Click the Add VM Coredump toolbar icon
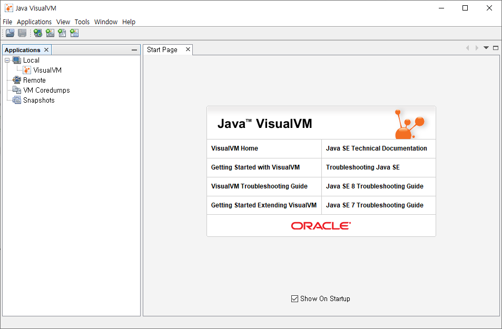 pos(62,33)
